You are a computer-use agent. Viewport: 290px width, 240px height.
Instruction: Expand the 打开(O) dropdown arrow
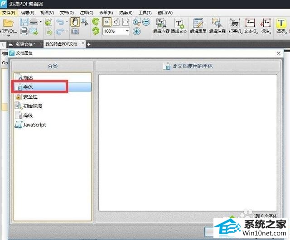click(9, 36)
